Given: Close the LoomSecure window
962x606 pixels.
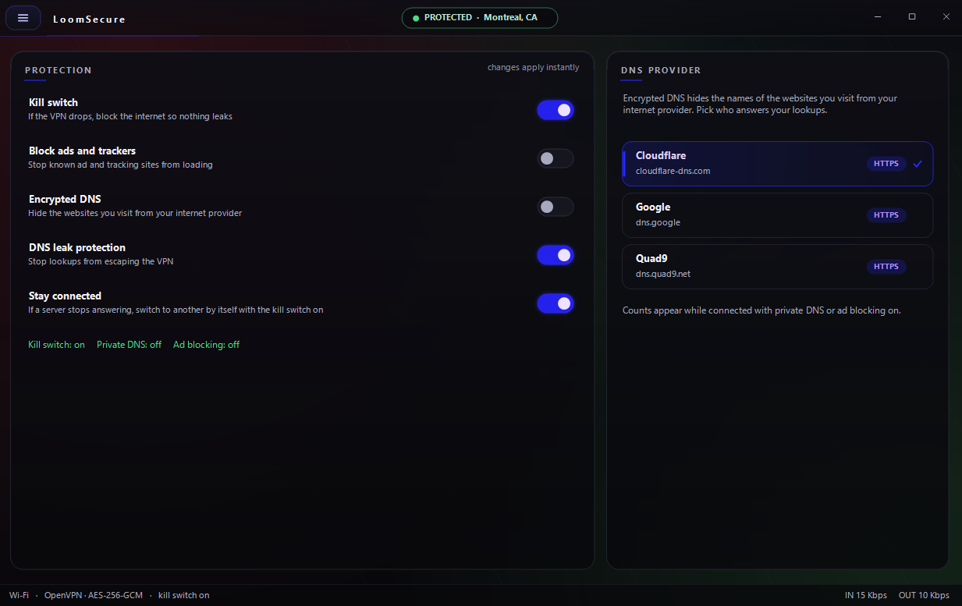Looking at the screenshot, I should (x=946, y=17).
